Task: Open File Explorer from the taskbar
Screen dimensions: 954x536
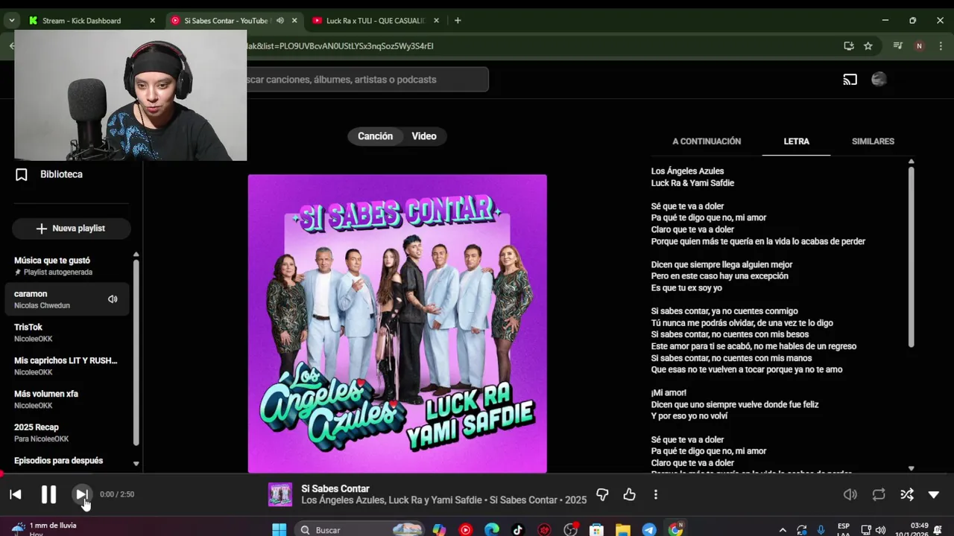Action: tap(622, 530)
